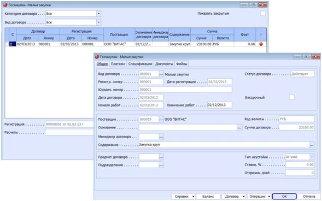Close the back Госзакупки window
Screen dimensions: 322x201
coord(262,4)
